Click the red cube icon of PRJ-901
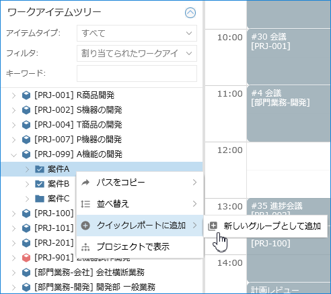Screen dimensions: 331x294 26,258
